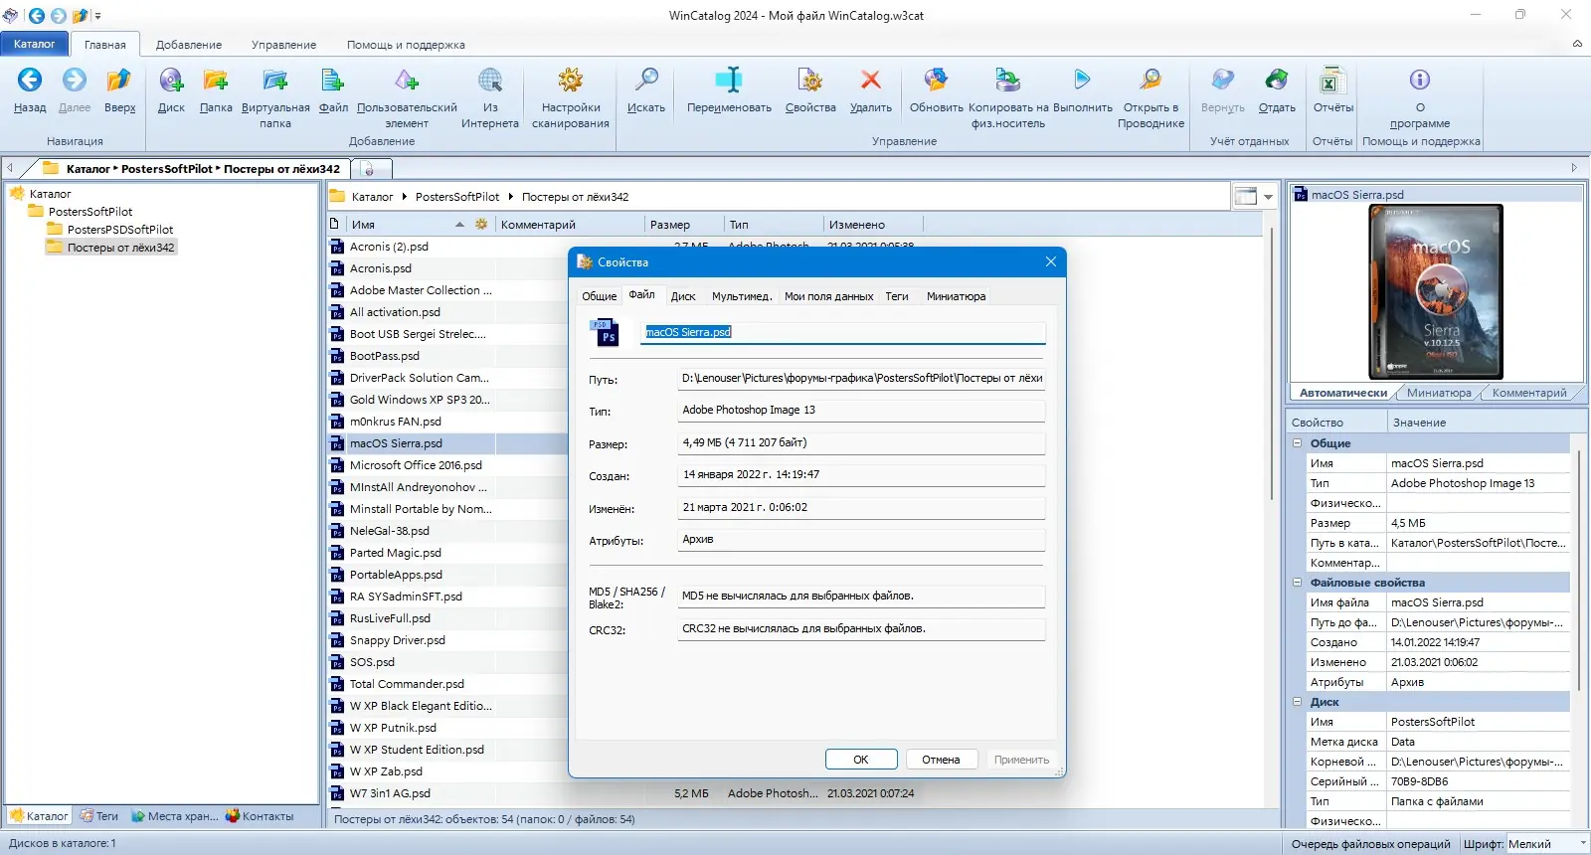Viewport: 1591px width, 855px height.
Task: Click the Искать search icon
Action: tap(646, 82)
